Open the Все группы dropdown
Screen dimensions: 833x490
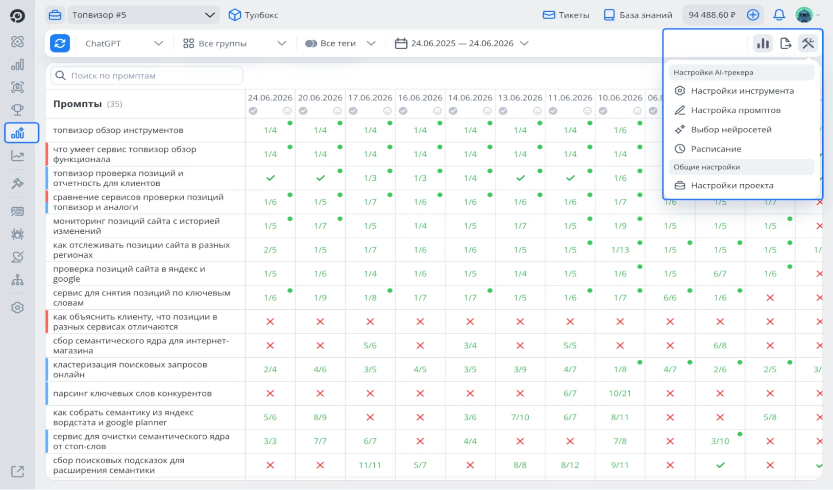pos(234,44)
